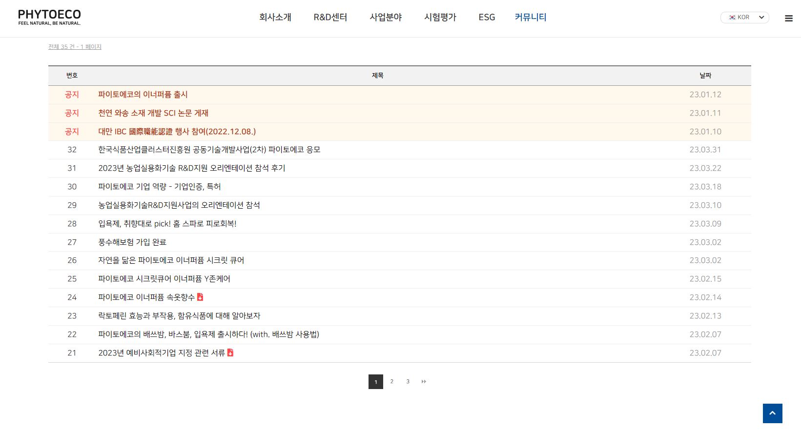Click the attachment icon on post 21
This screenshot has height=430, width=801.
[230, 352]
